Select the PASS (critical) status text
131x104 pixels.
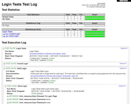37,94
